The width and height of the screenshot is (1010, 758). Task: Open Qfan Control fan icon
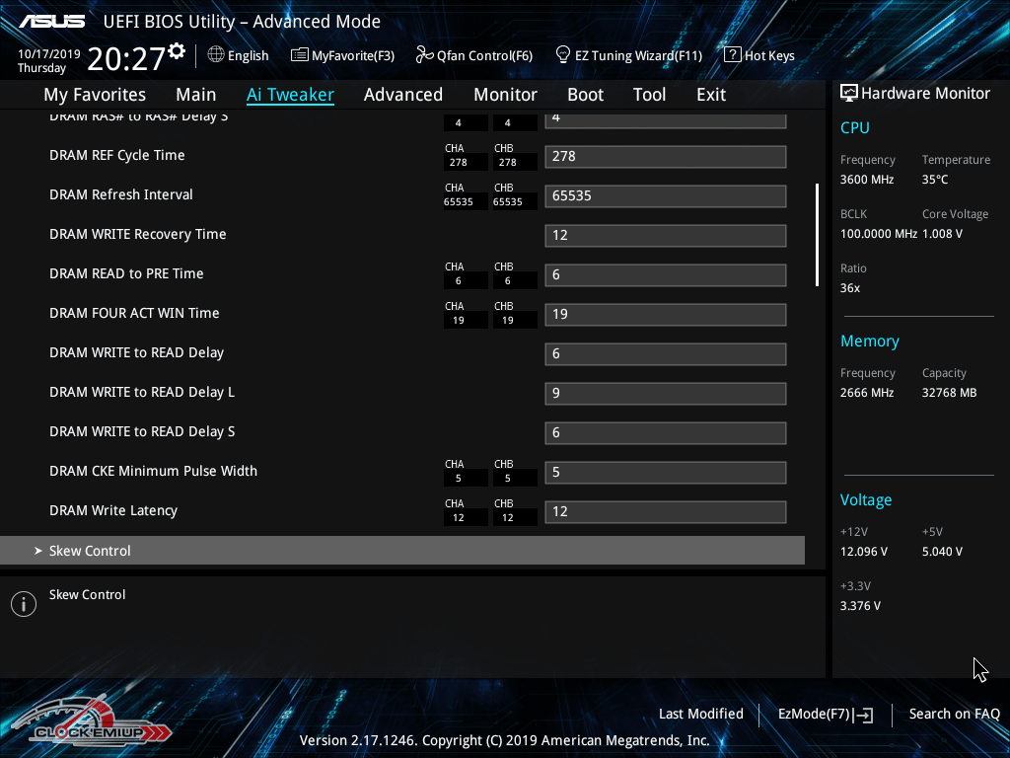coord(425,55)
